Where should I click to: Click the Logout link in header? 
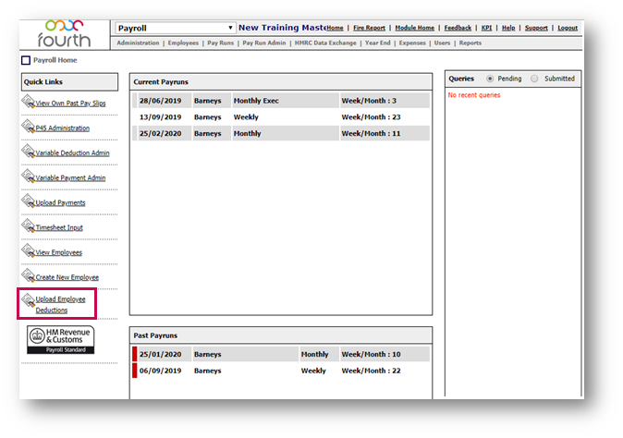[568, 28]
